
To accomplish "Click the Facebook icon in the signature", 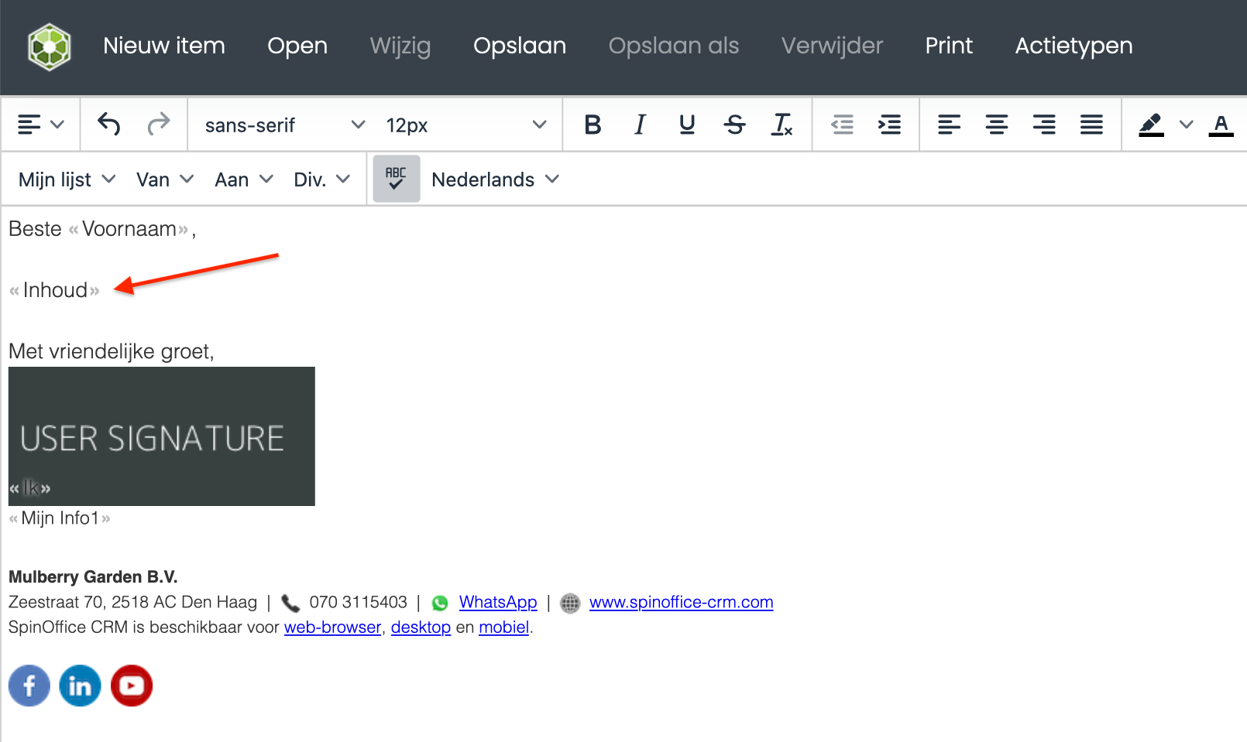I will [x=29, y=686].
